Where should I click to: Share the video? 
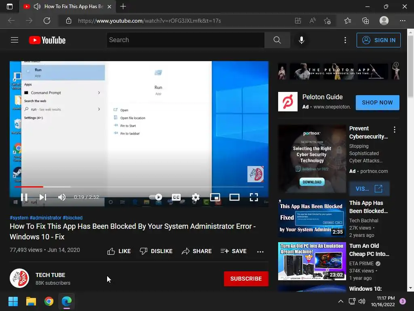[x=197, y=251]
